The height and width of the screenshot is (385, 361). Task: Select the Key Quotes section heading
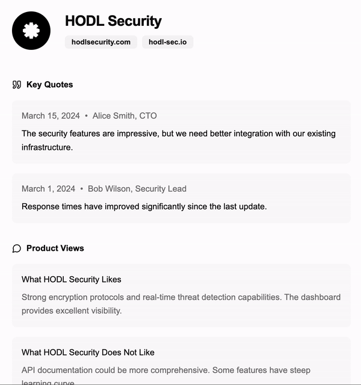(x=49, y=84)
